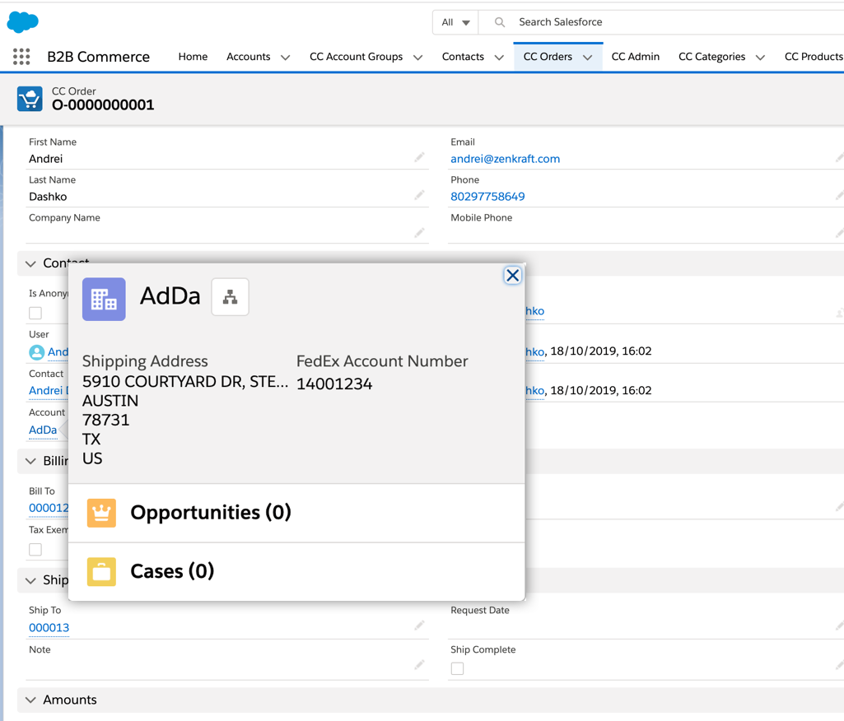Click the AdDa title in the popup
The height and width of the screenshot is (721, 844).
coord(170,296)
